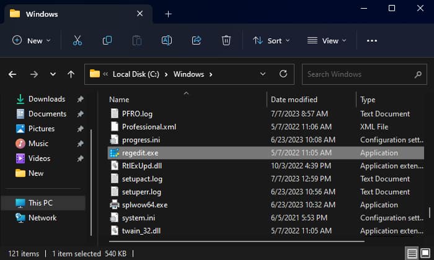The width and height of the screenshot is (434, 260).
Task: Go up one folder level
Action: [x=71, y=74]
